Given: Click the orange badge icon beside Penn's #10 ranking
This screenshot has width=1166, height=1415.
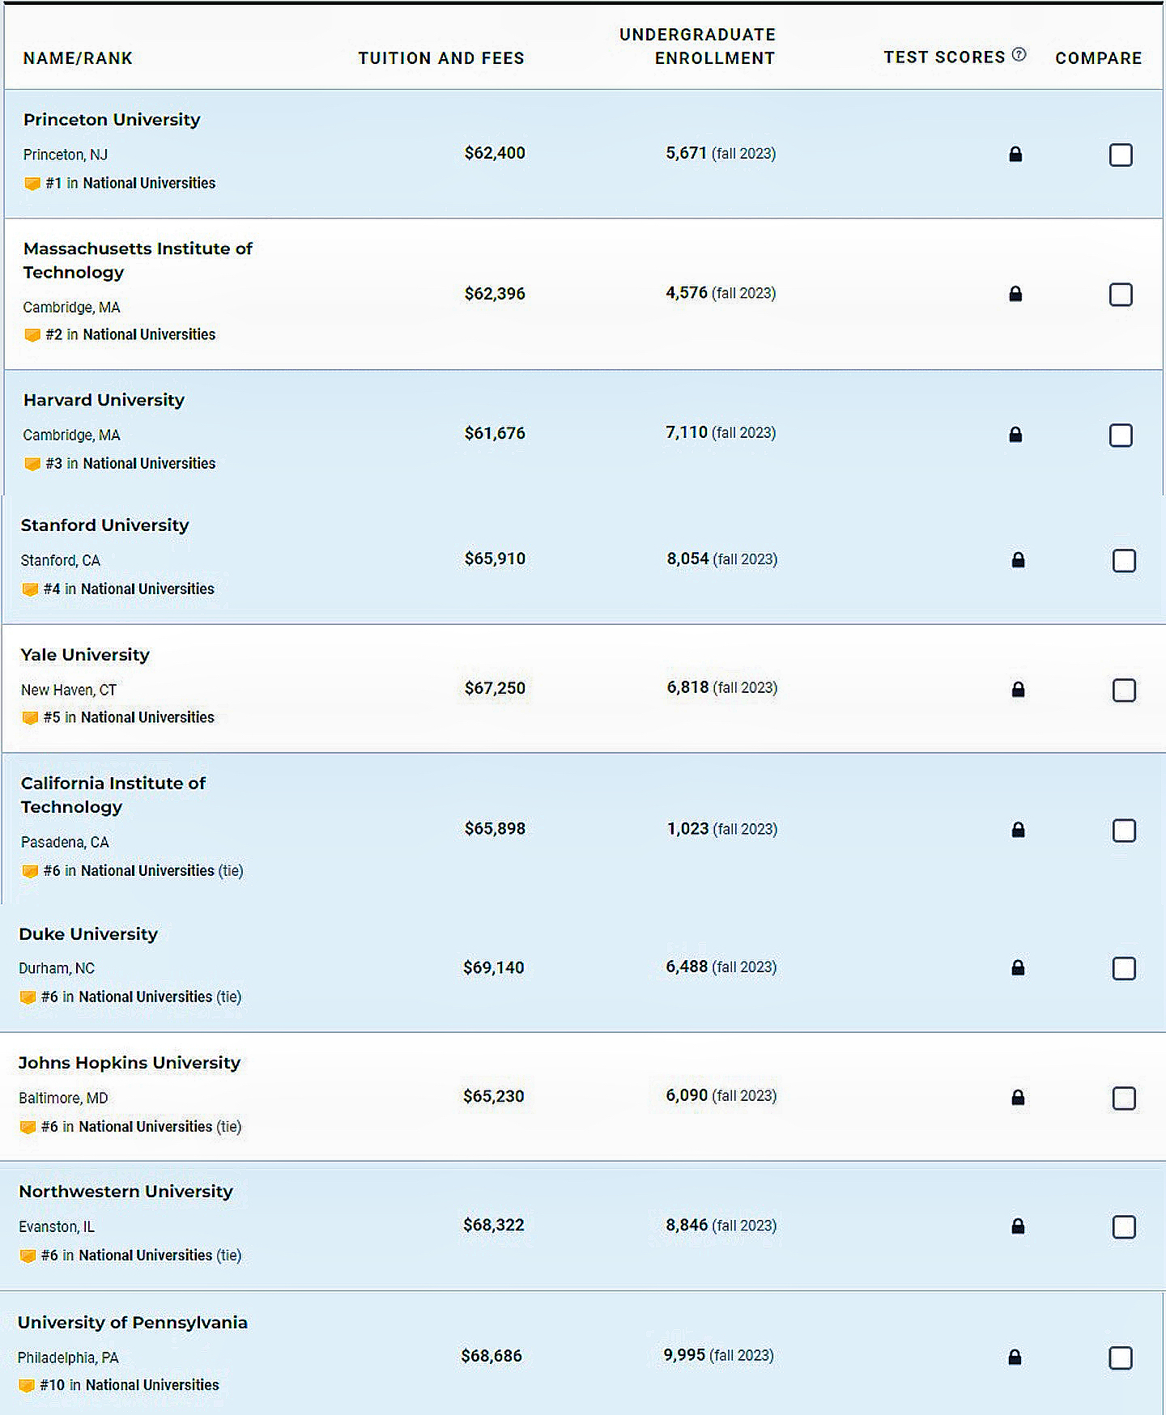Looking at the screenshot, I should click(26, 1386).
